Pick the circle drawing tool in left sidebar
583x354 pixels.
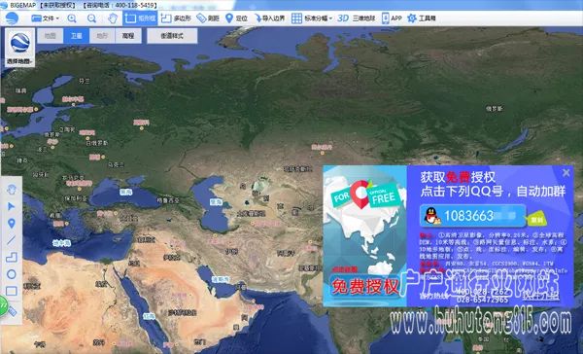(11, 274)
